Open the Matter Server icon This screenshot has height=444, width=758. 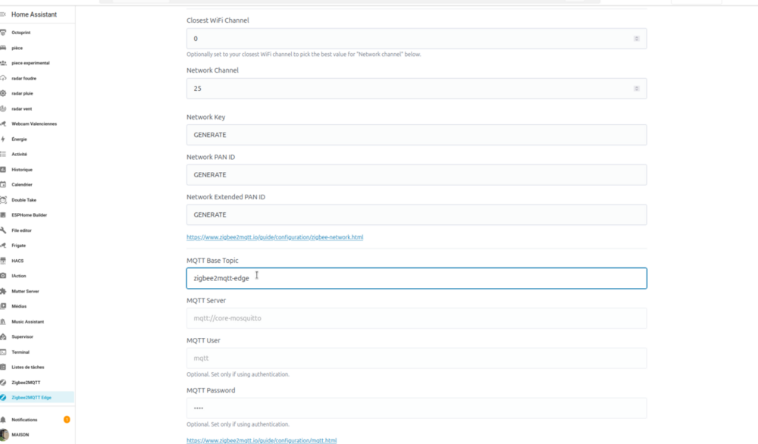[x=3, y=292]
